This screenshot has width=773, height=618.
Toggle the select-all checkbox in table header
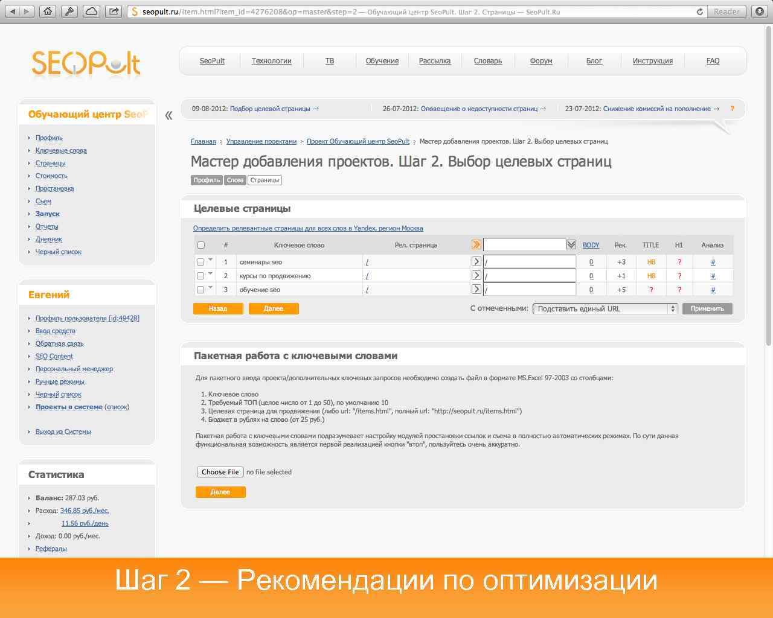[x=201, y=244]
